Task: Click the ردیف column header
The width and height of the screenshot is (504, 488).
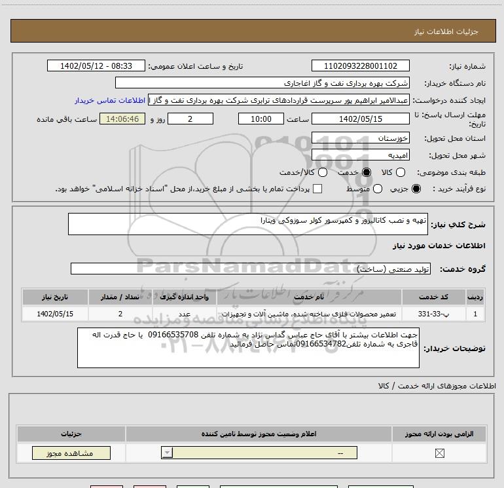Action: 475,297
